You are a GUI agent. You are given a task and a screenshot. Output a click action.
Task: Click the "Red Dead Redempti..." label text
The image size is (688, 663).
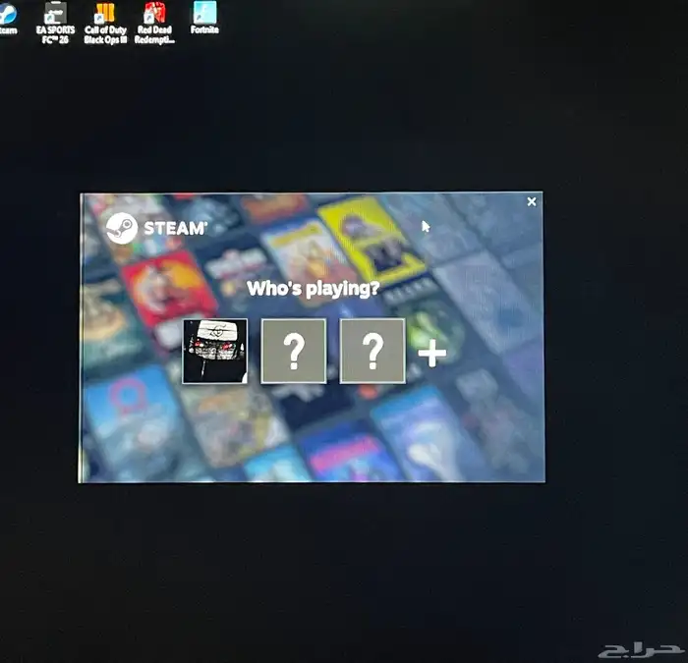click(x=154, y=34)
